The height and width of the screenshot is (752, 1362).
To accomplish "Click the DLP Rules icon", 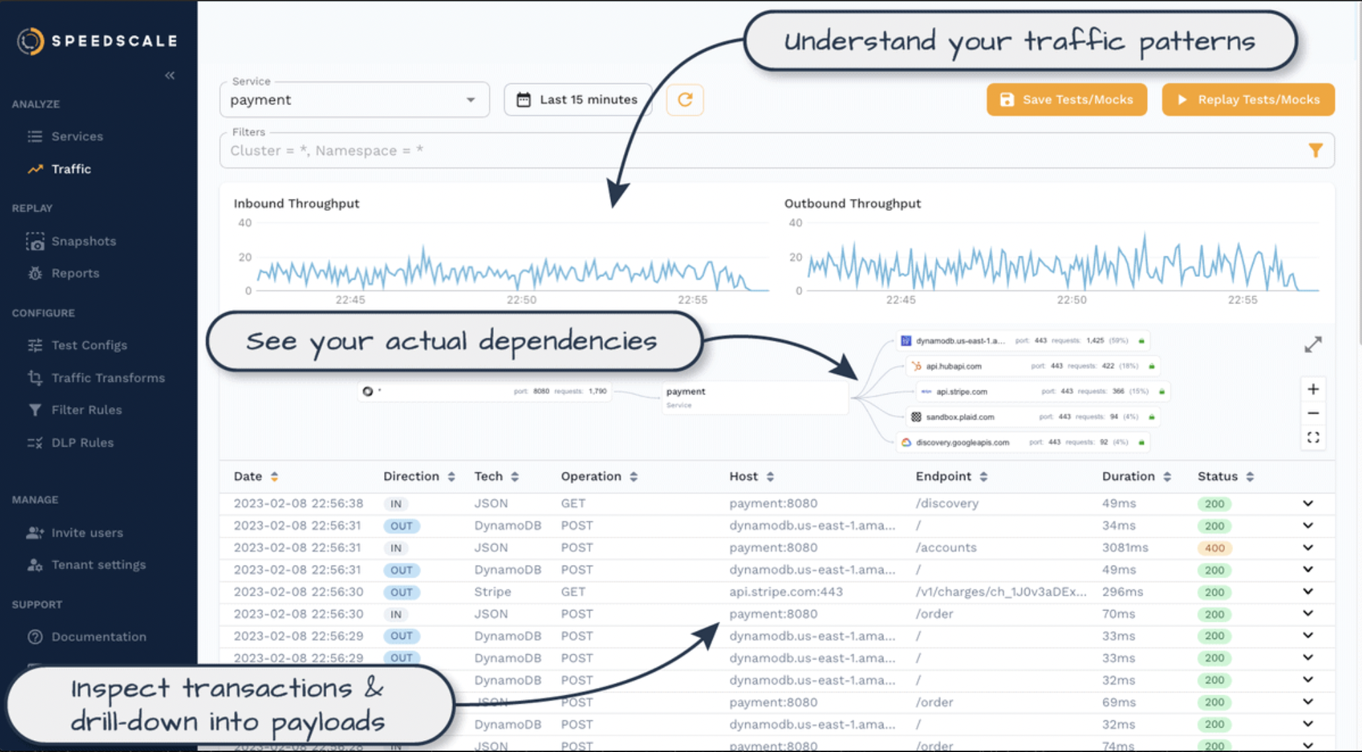I will [35, 443].
